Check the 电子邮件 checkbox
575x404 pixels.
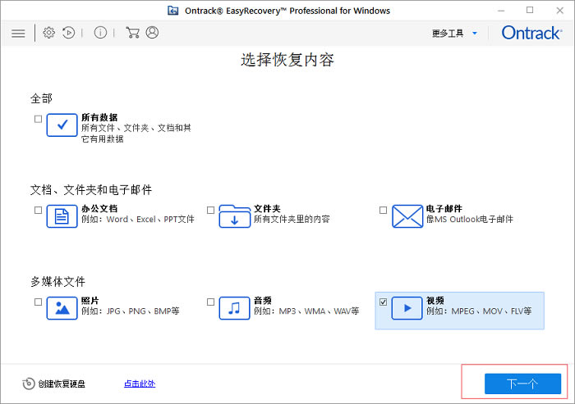pyautogui.click(x=384, y=210)
